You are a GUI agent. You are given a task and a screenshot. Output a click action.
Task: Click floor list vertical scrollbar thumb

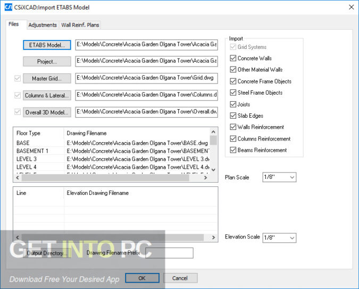213,141
